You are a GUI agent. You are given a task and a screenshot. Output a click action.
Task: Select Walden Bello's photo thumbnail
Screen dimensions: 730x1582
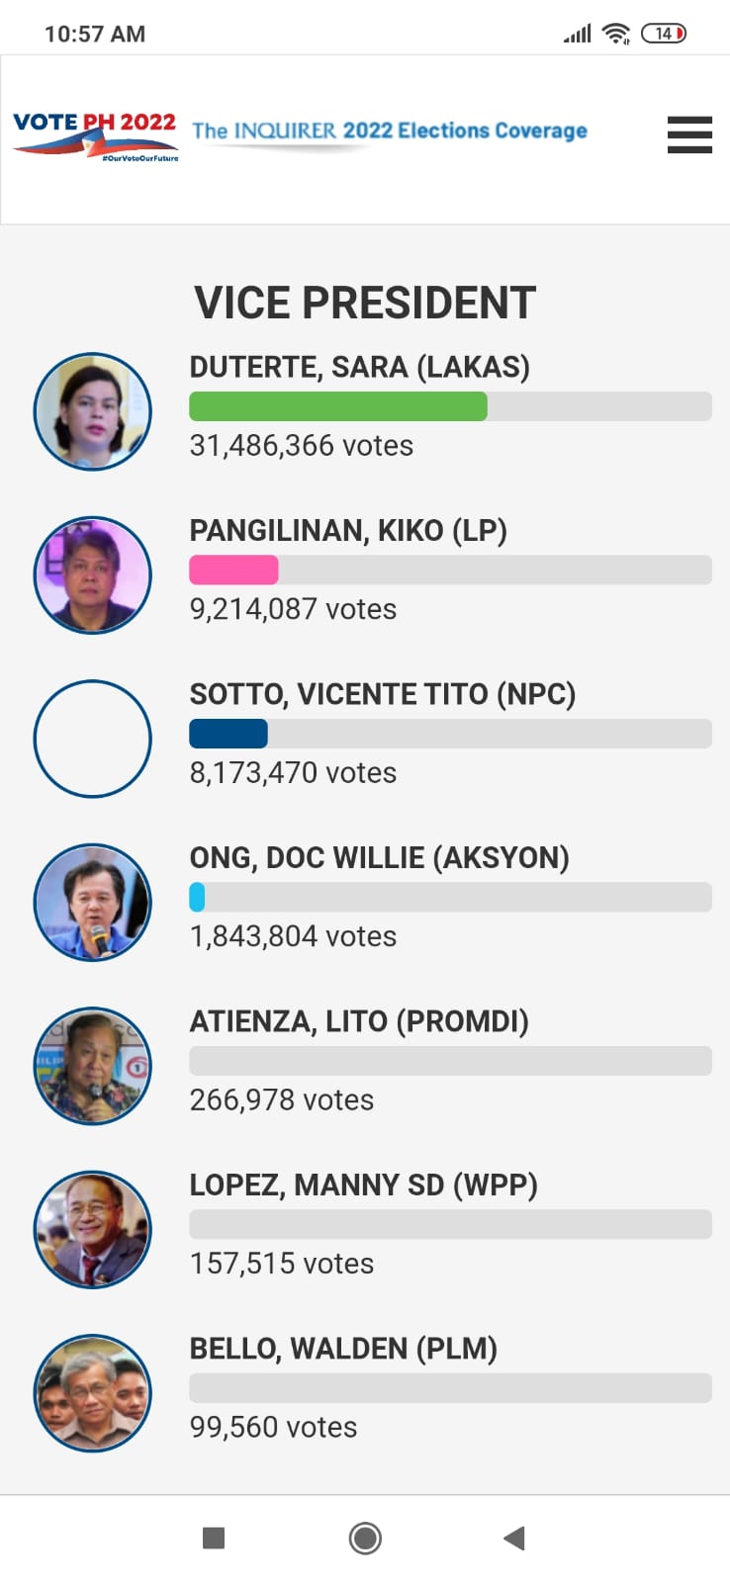93,1393
